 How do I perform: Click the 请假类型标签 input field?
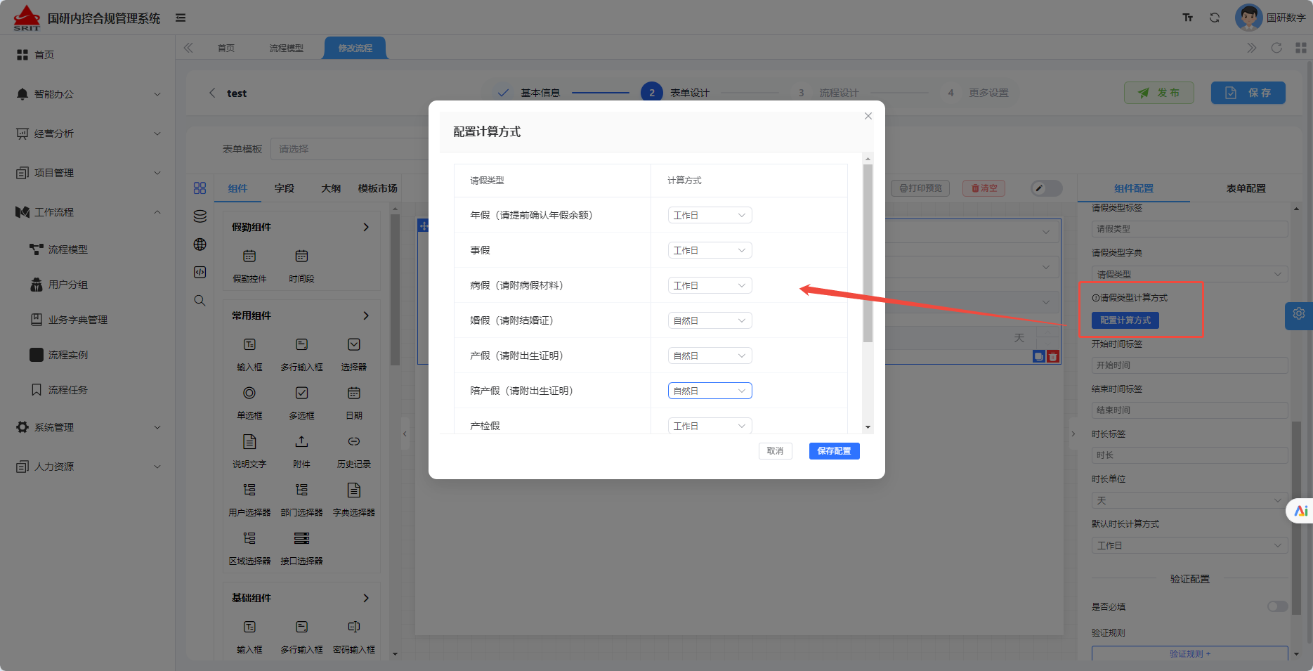tap(1189, 229)
